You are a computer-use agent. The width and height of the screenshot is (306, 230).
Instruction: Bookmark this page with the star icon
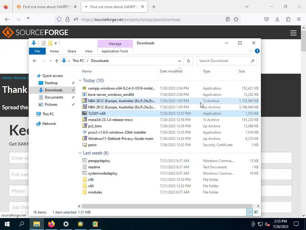(236, 19)
